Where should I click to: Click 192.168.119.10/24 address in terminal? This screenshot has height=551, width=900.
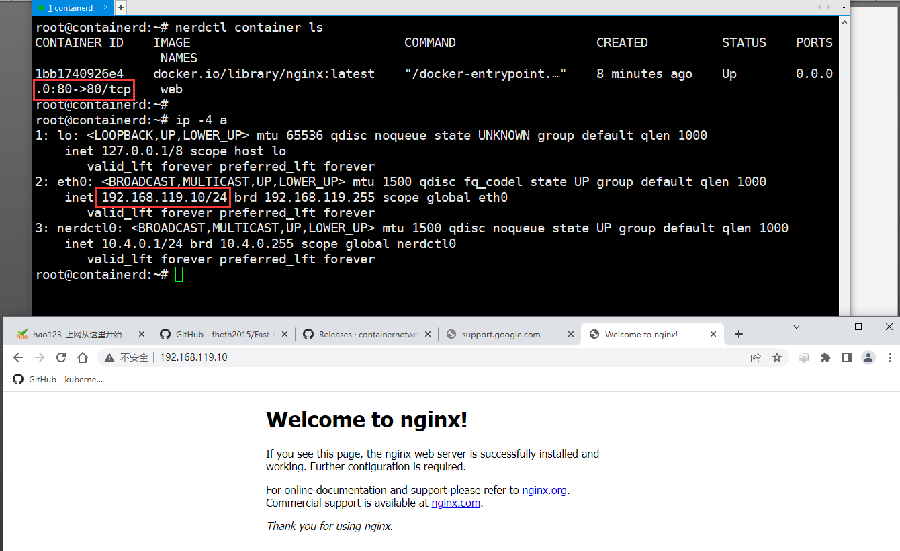coord(165,198)
